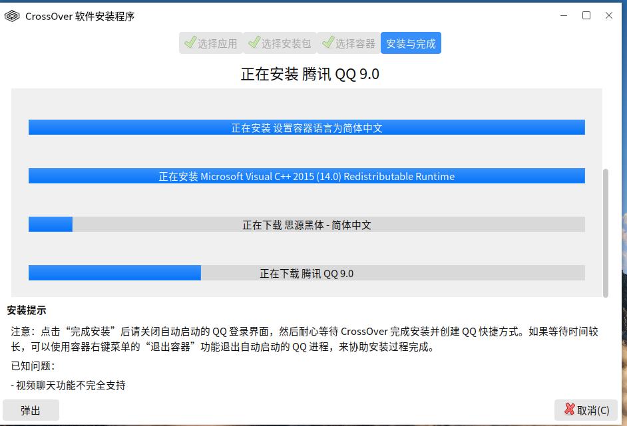Click the 设置容器语言 progress bar

306,128
